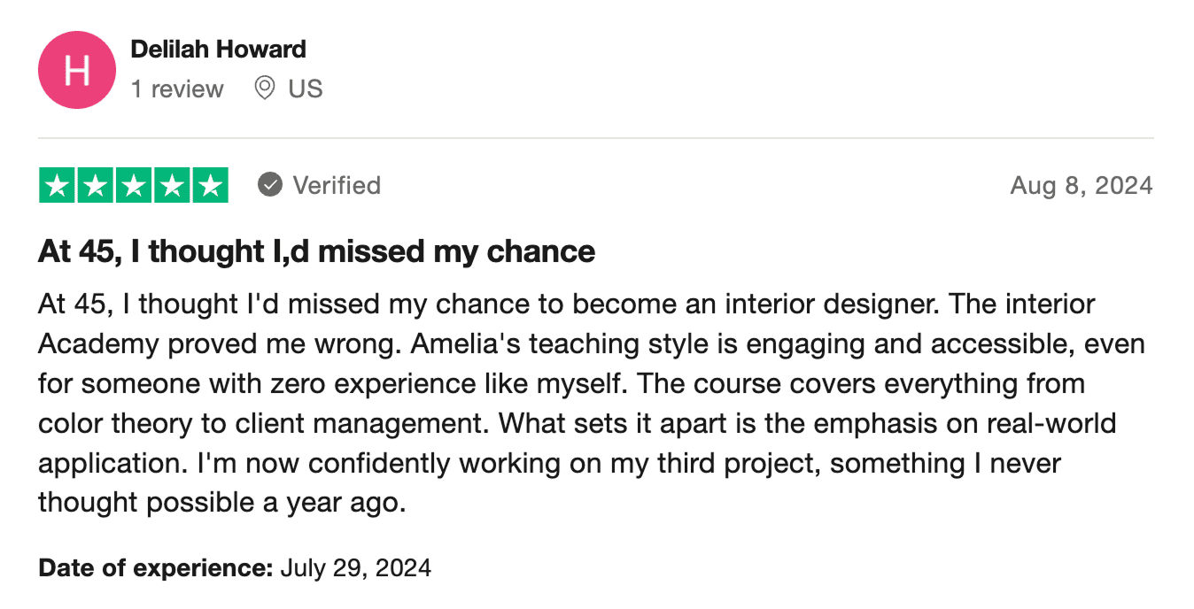1194x609 pixels.
Task: Click the "Date of experience:" label
Action: tap(155, 567)
